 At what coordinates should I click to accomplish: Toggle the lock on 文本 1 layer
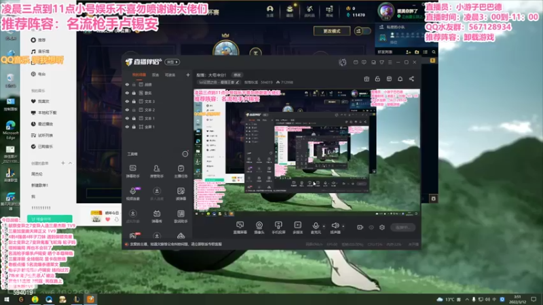pos(134,118)
